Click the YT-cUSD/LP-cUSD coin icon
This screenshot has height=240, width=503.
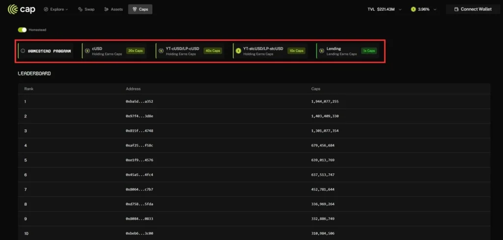[x=161, y=51]
